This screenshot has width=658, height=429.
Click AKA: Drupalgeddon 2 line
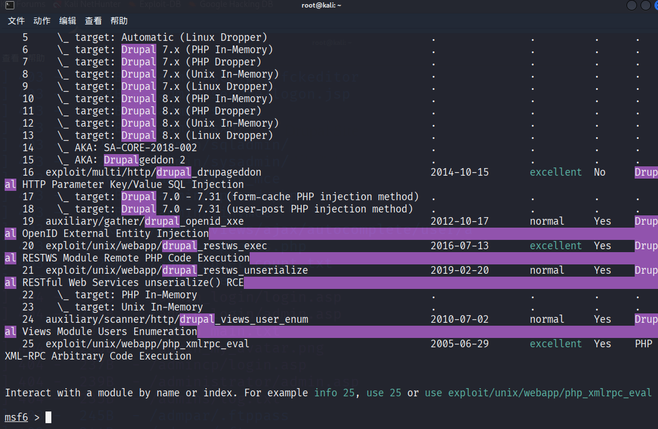point(121,160)
